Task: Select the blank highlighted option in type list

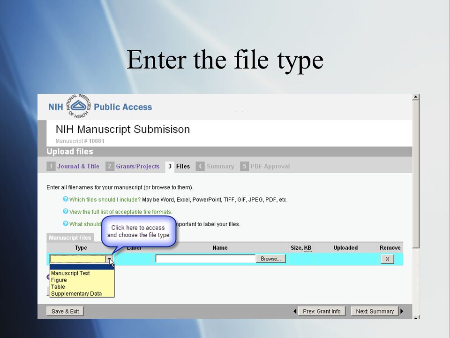Action: (82, 267)
